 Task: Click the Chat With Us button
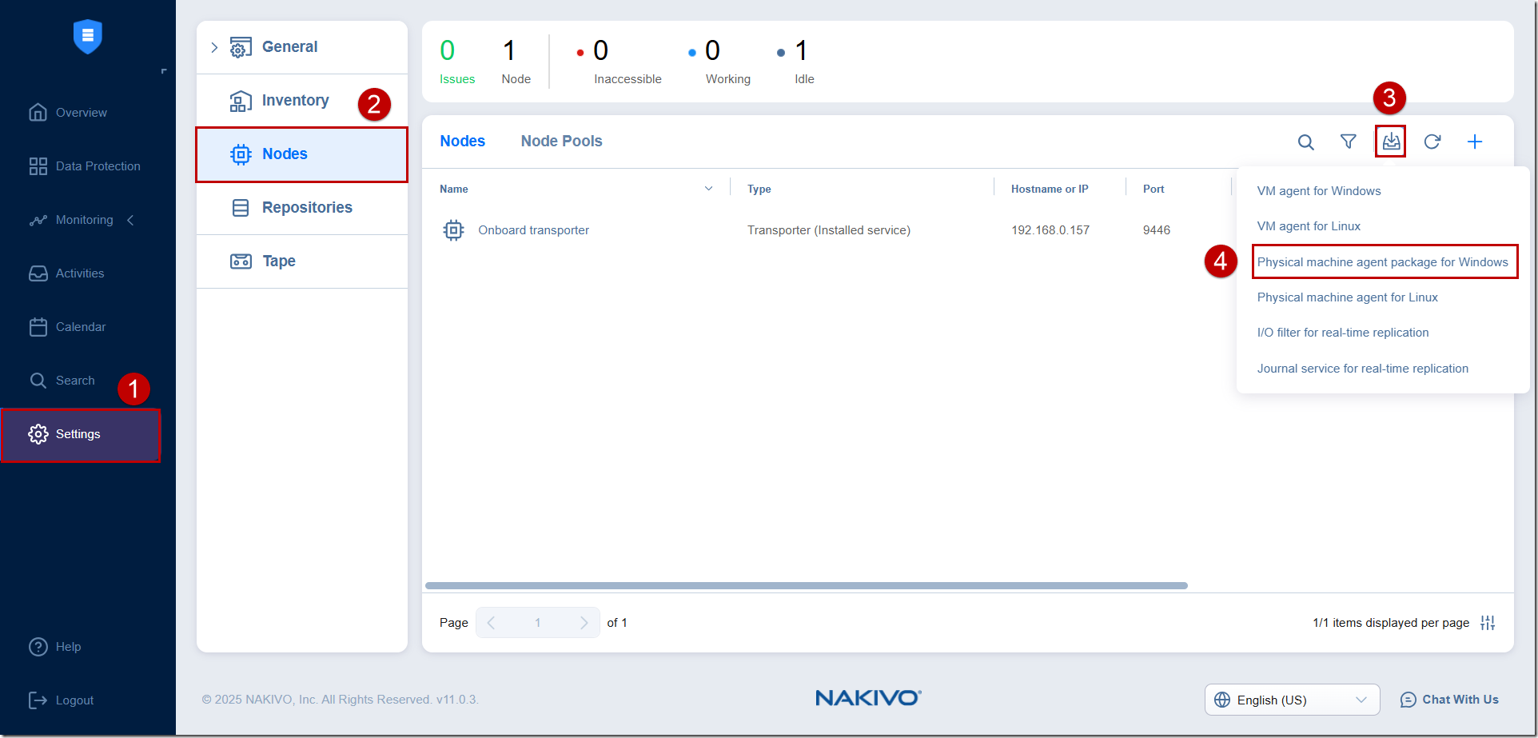coord(1449,700)
